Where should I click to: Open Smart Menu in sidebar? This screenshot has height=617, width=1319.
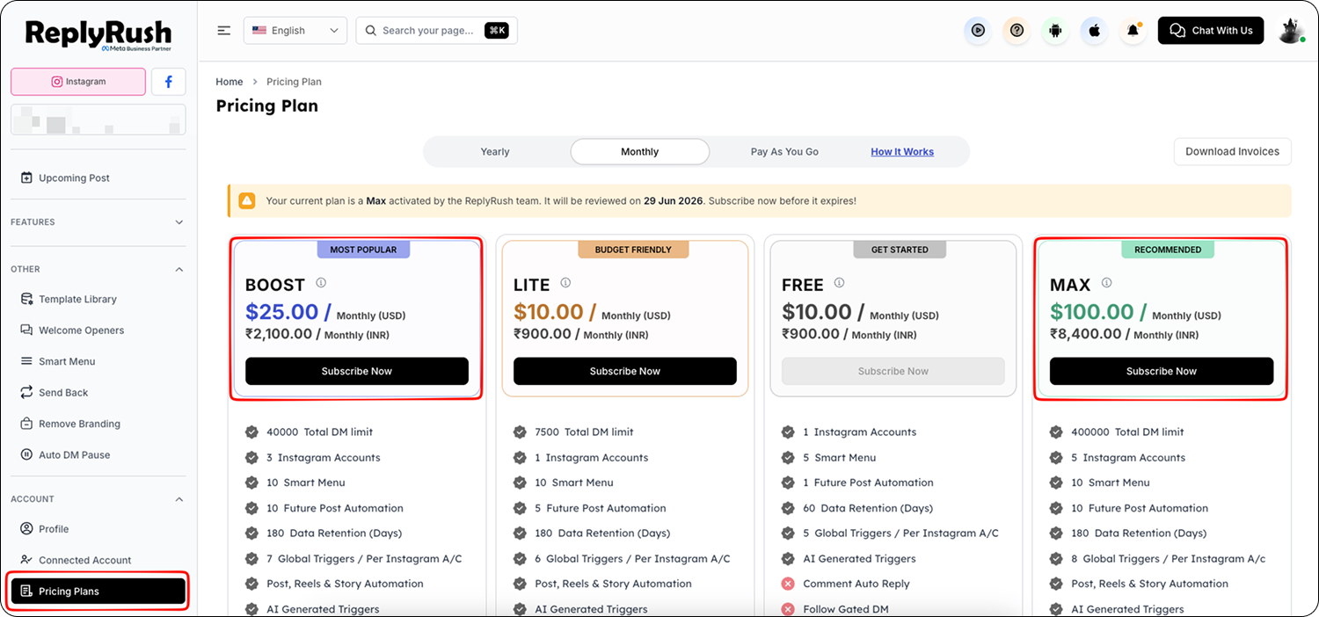57,361
